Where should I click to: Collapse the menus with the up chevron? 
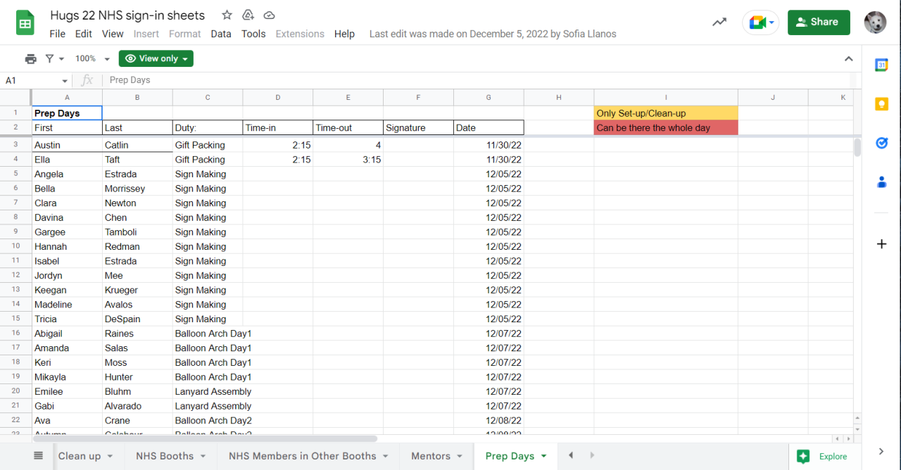pyautogui.click(x=848, y=59)
